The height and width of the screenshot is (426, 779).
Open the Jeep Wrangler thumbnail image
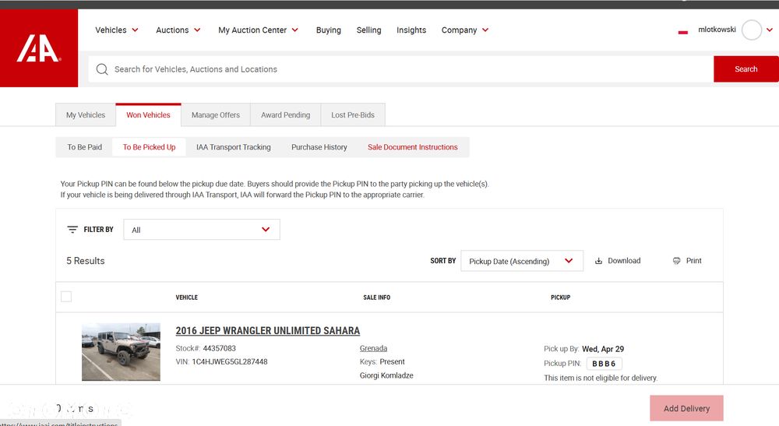pos(122,352)
